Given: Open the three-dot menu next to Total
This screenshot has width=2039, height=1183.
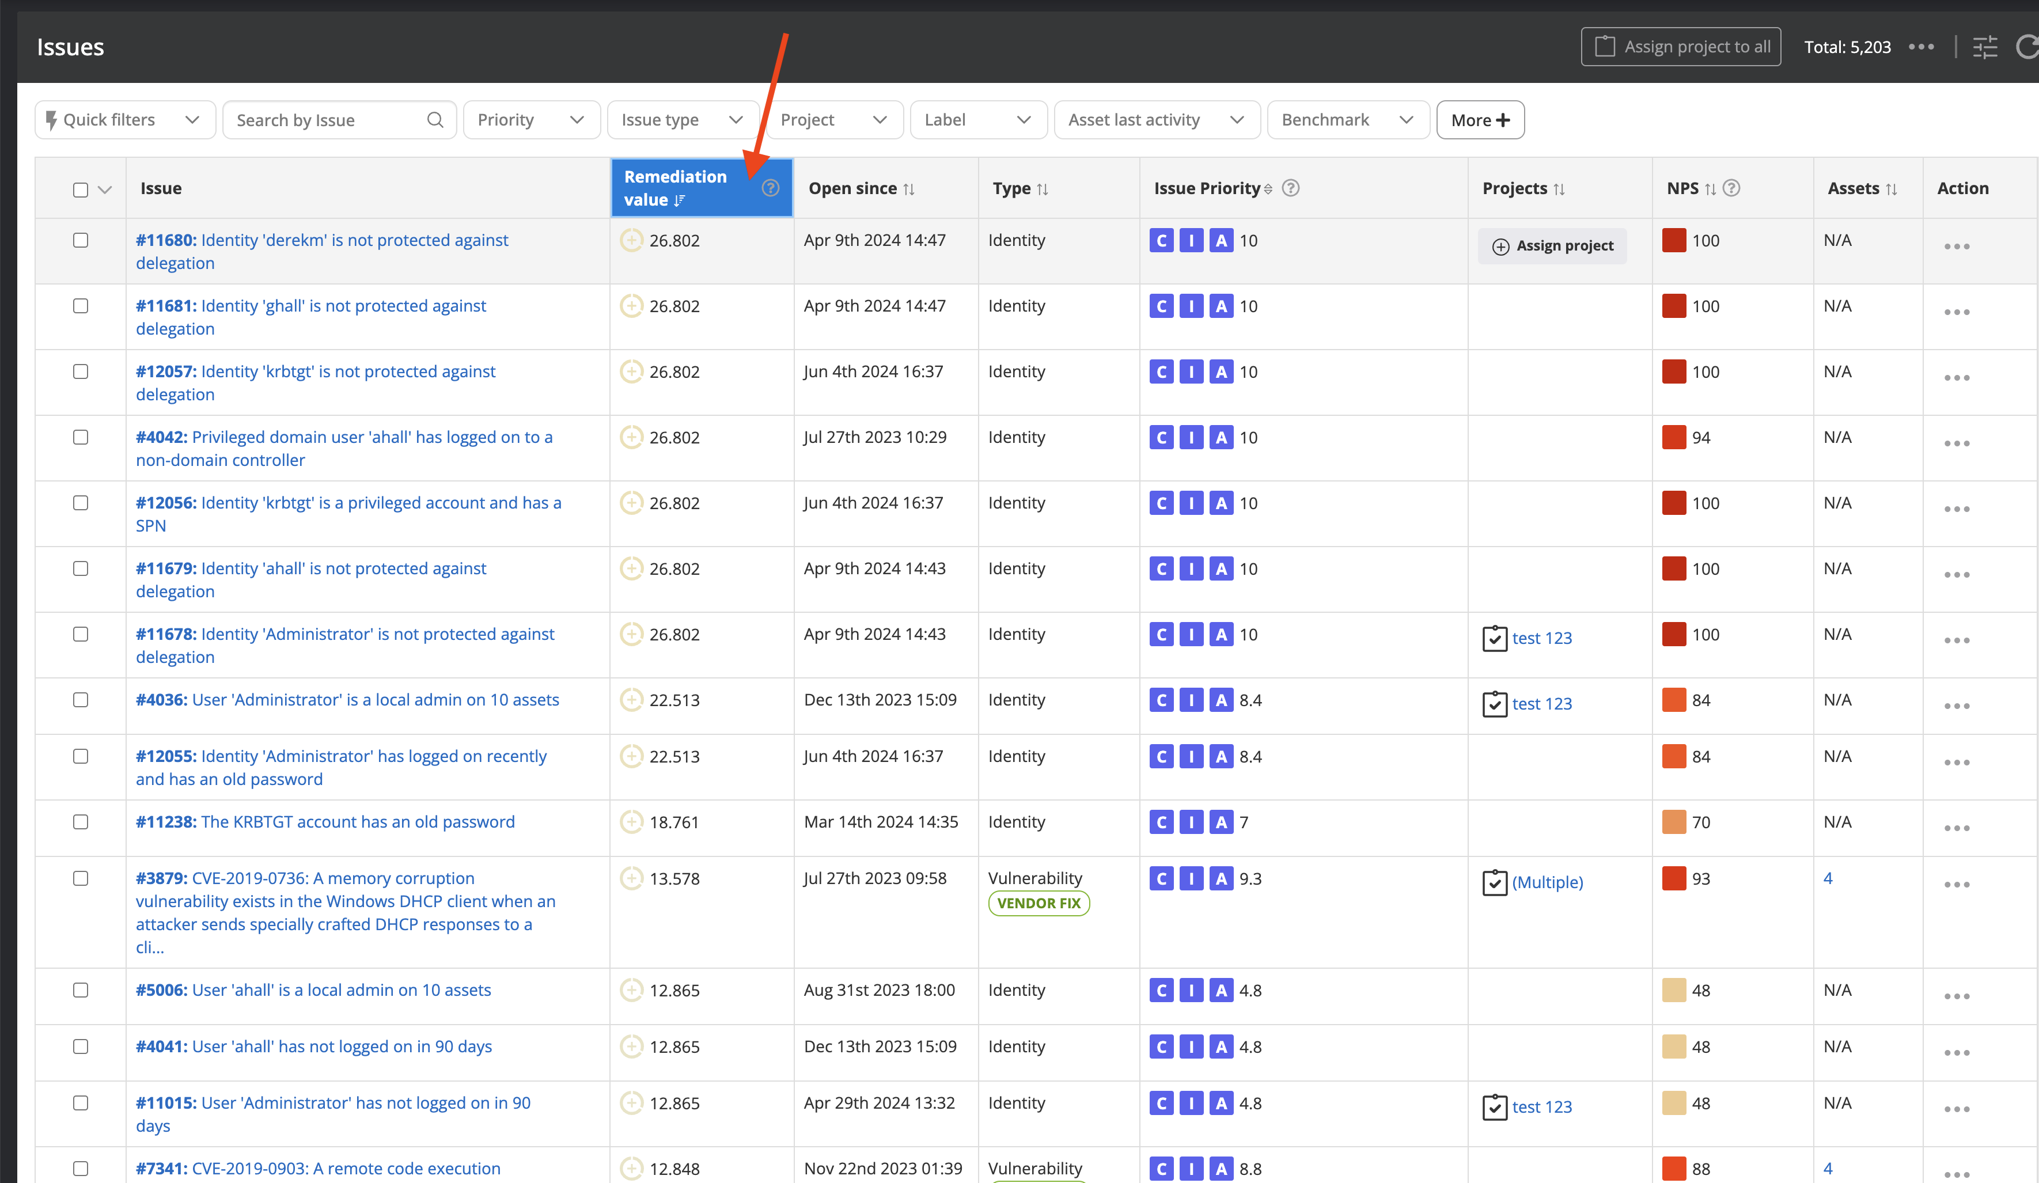Looking at the screenshot, I should point(1921,47).
